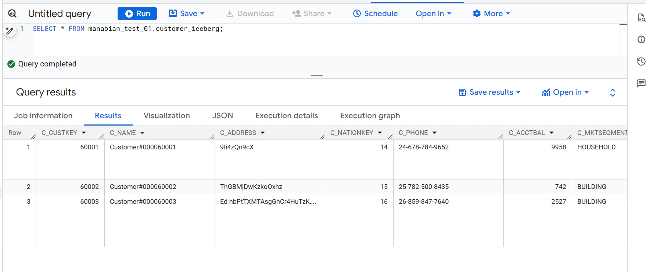Run the query

(x=137, y=14)
